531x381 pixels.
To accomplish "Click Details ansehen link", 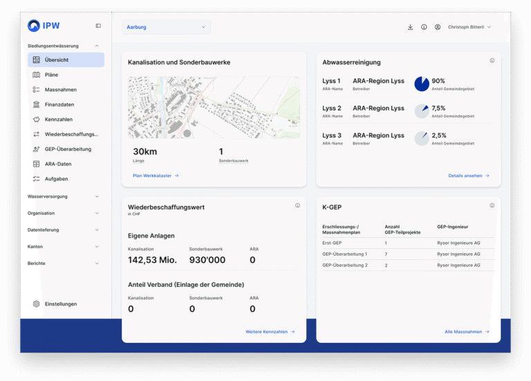I will pos(468,176).
